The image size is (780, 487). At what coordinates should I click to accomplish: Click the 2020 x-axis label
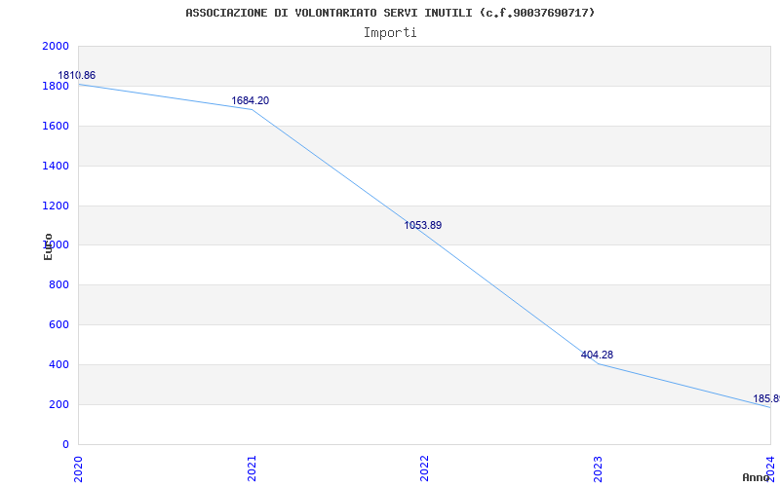click(78, 468)
